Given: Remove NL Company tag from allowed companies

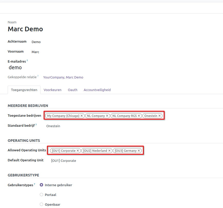Looking at the screenshot, I should (x=107, y=116).
